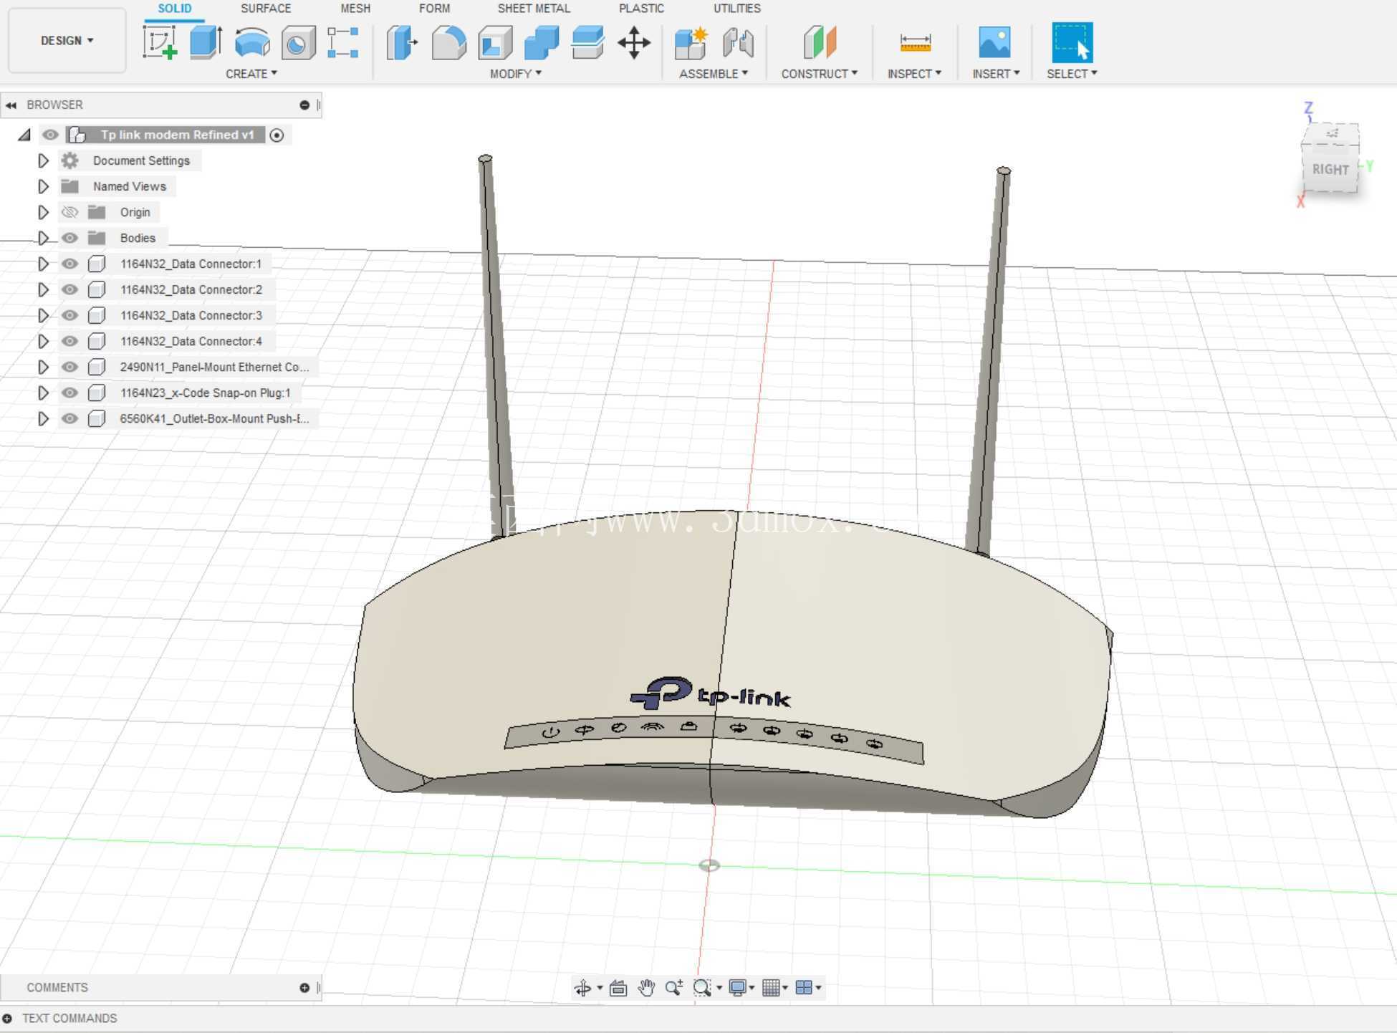Expand the Origin folder node
Screen dimensions: 1397x1033
43,212
